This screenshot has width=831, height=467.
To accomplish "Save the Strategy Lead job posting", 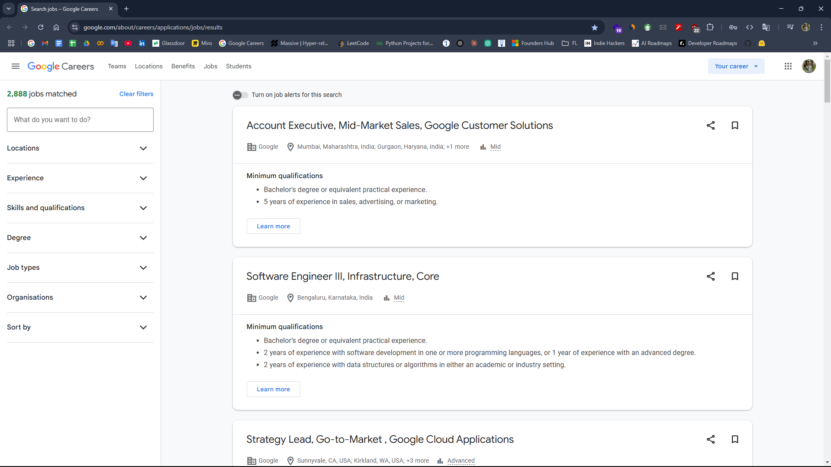I will pyautogui.click(x=735, y=439).
